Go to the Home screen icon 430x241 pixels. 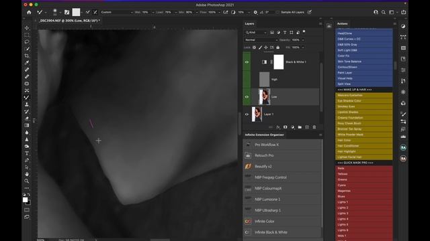[29, 12]
